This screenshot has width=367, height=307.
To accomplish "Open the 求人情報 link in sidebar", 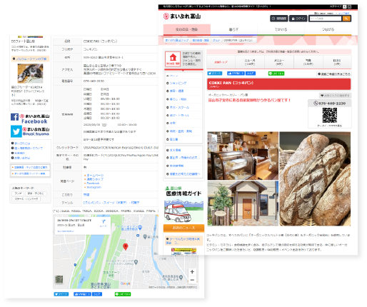I will click(174, 150).
